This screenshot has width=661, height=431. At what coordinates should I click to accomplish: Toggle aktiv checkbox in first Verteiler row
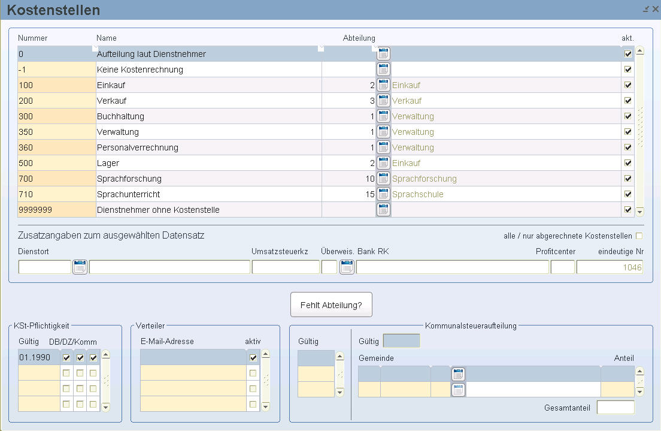point(253,357)
